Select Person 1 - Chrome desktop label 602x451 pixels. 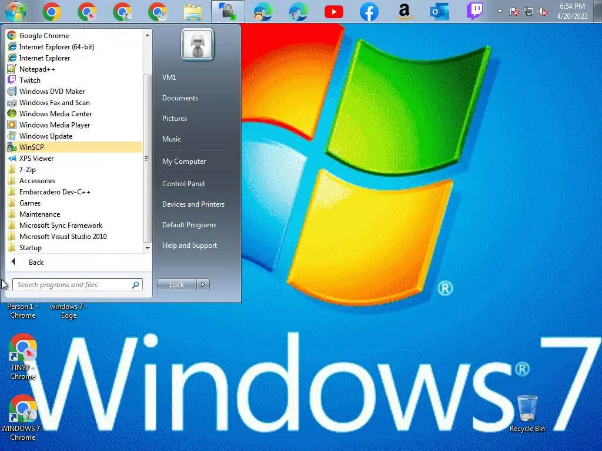coord(23,311)
